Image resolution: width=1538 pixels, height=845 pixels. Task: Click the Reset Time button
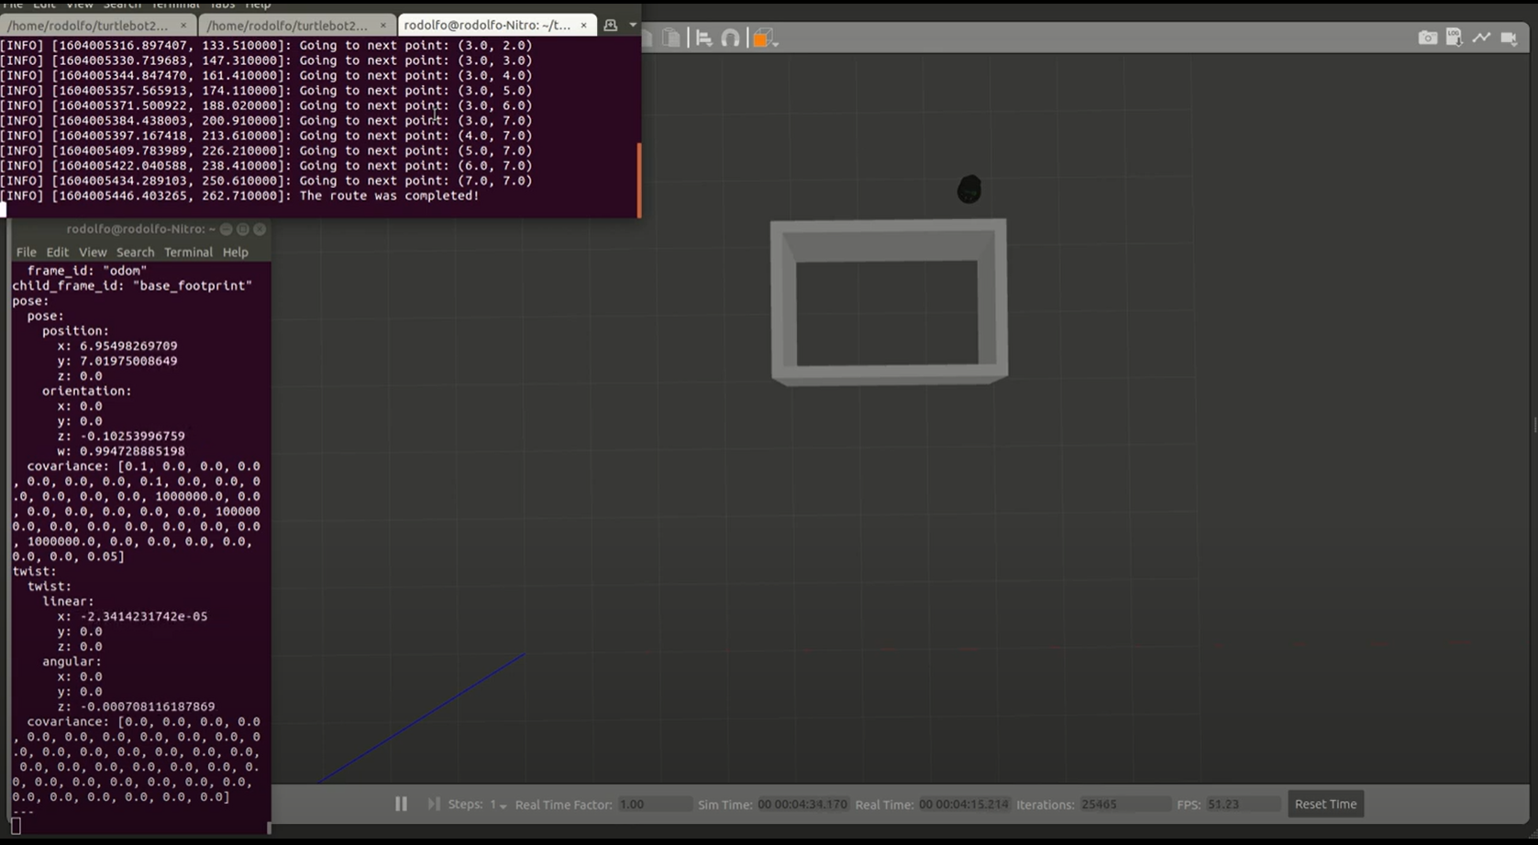pos(1324,804)
